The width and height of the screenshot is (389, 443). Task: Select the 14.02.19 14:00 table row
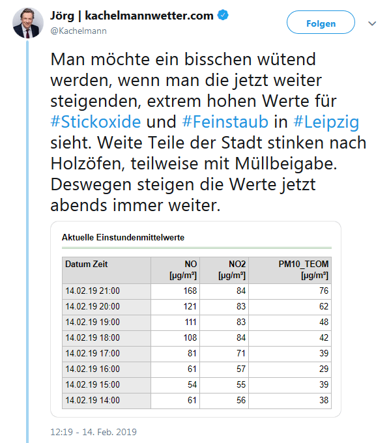[197, 401]
